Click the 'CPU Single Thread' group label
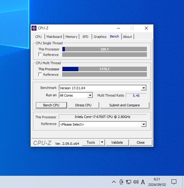This screenshot has width=184, height=188. click(49, 43)
